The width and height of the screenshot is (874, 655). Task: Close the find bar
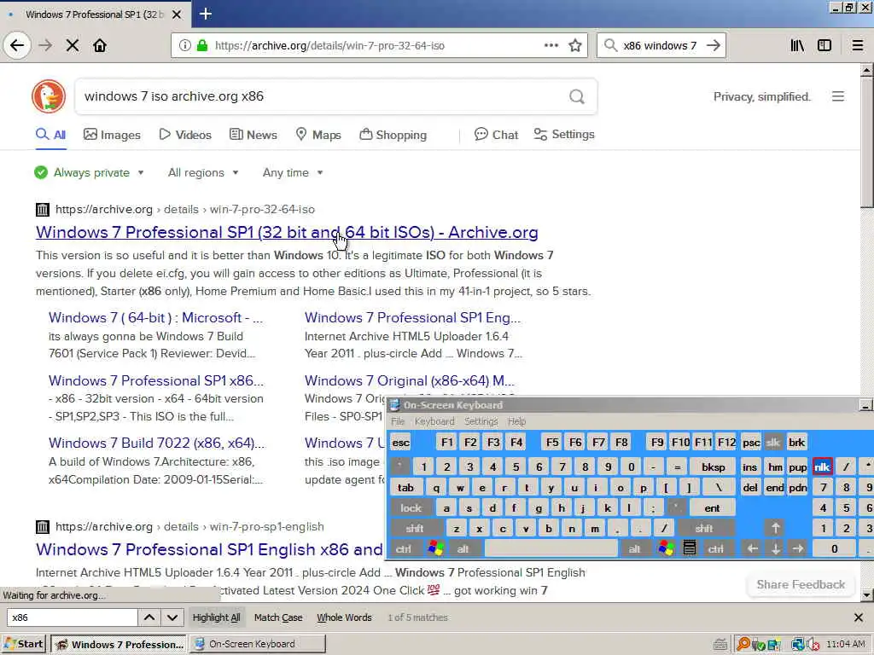[859, 617]
